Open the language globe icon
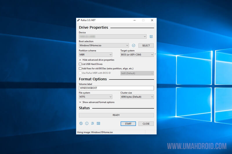 coord(81,123)
